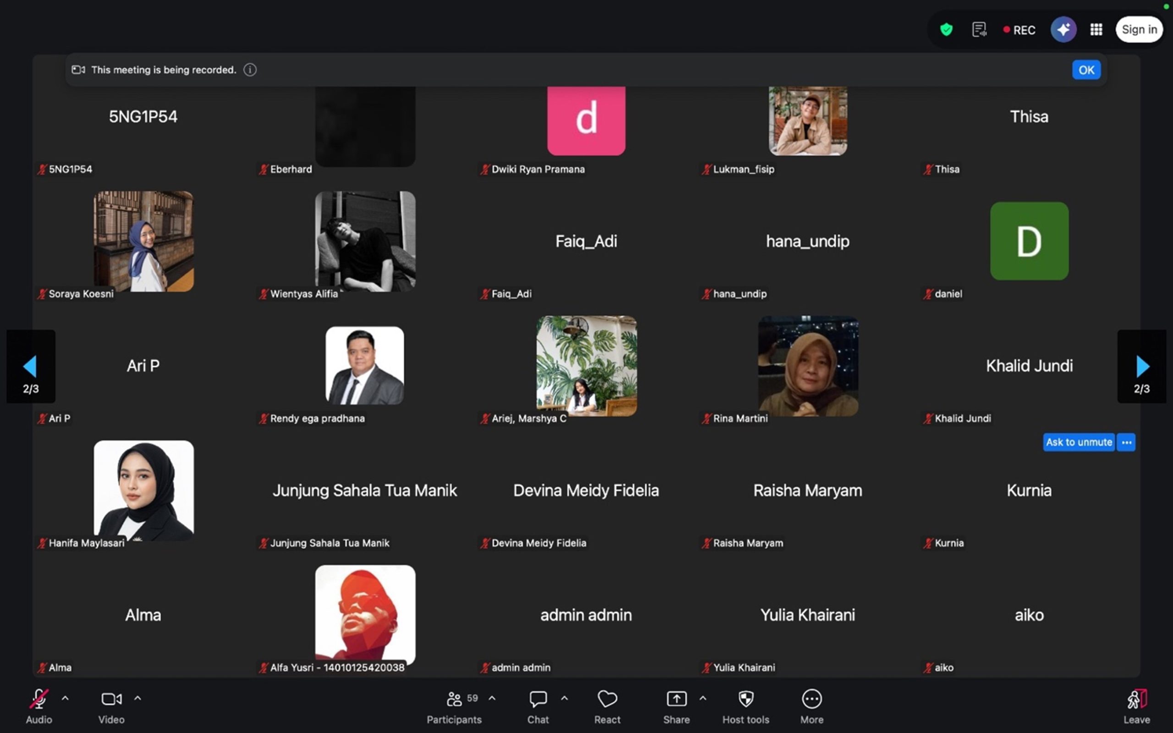
Task: Open the live transcript icon
Action: click(979, 30)
